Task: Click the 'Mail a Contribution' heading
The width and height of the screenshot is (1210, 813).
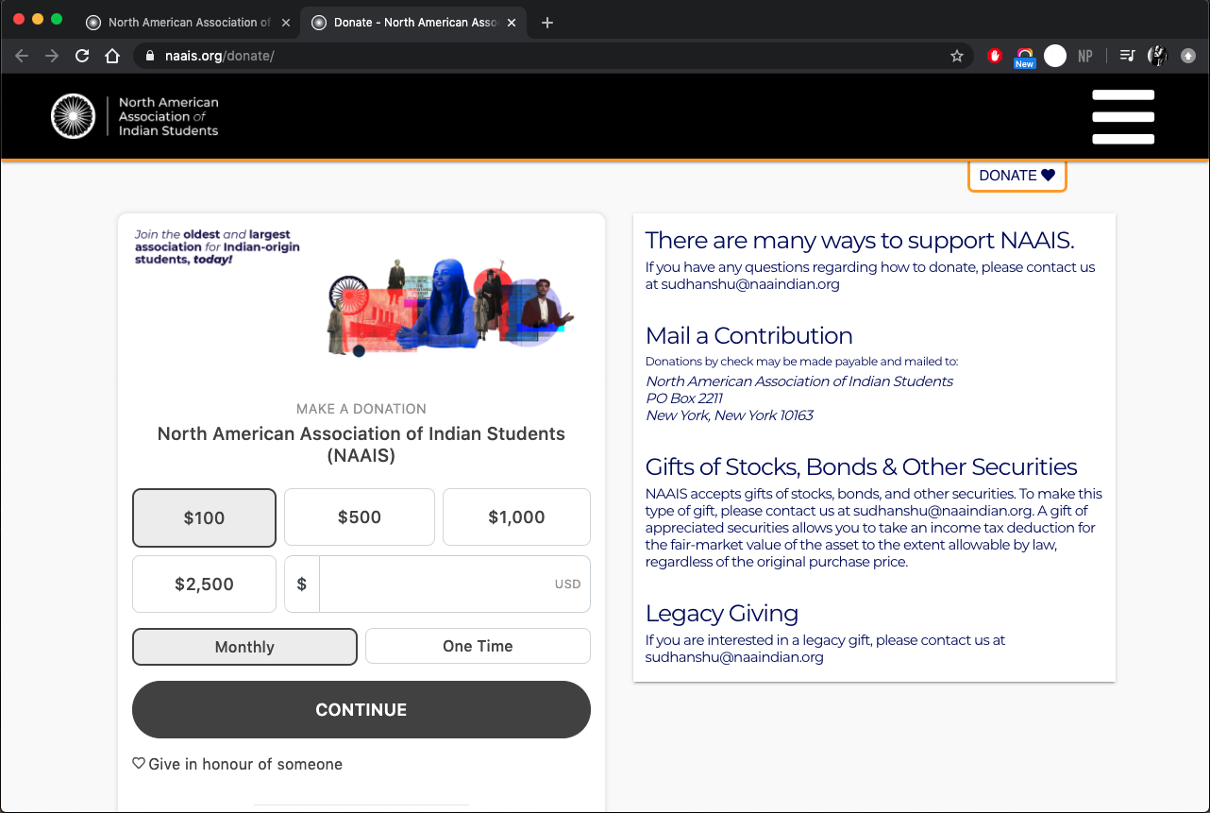Action: (x=748, y=335)
